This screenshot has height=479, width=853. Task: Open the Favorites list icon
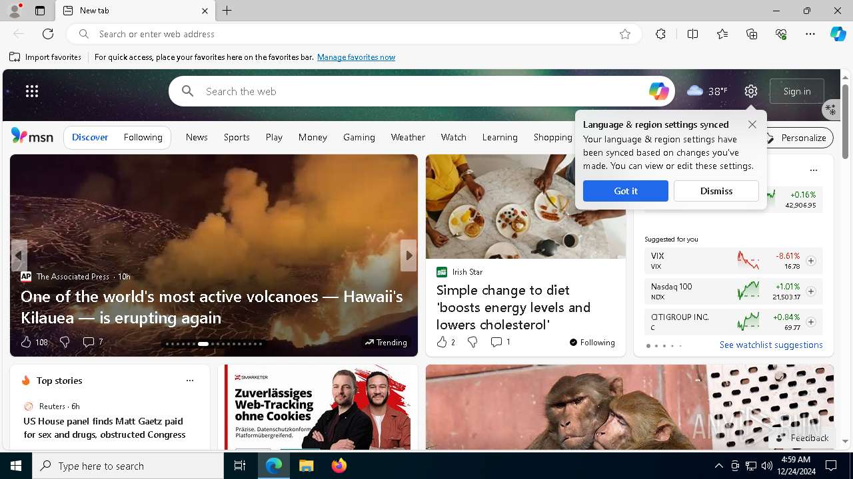click(722, 34)
